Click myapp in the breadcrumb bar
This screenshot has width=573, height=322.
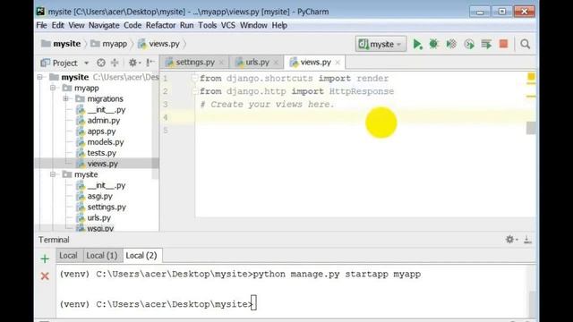[109, 44]
